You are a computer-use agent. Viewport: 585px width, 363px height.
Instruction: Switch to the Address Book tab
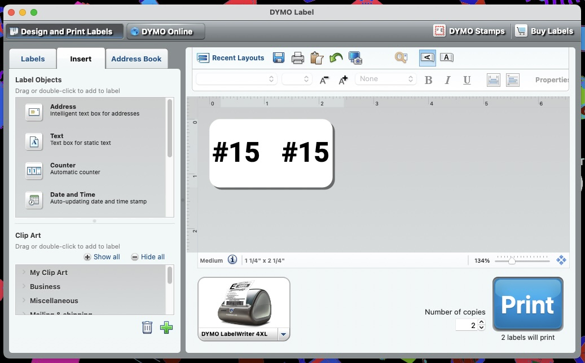[136, 59]
